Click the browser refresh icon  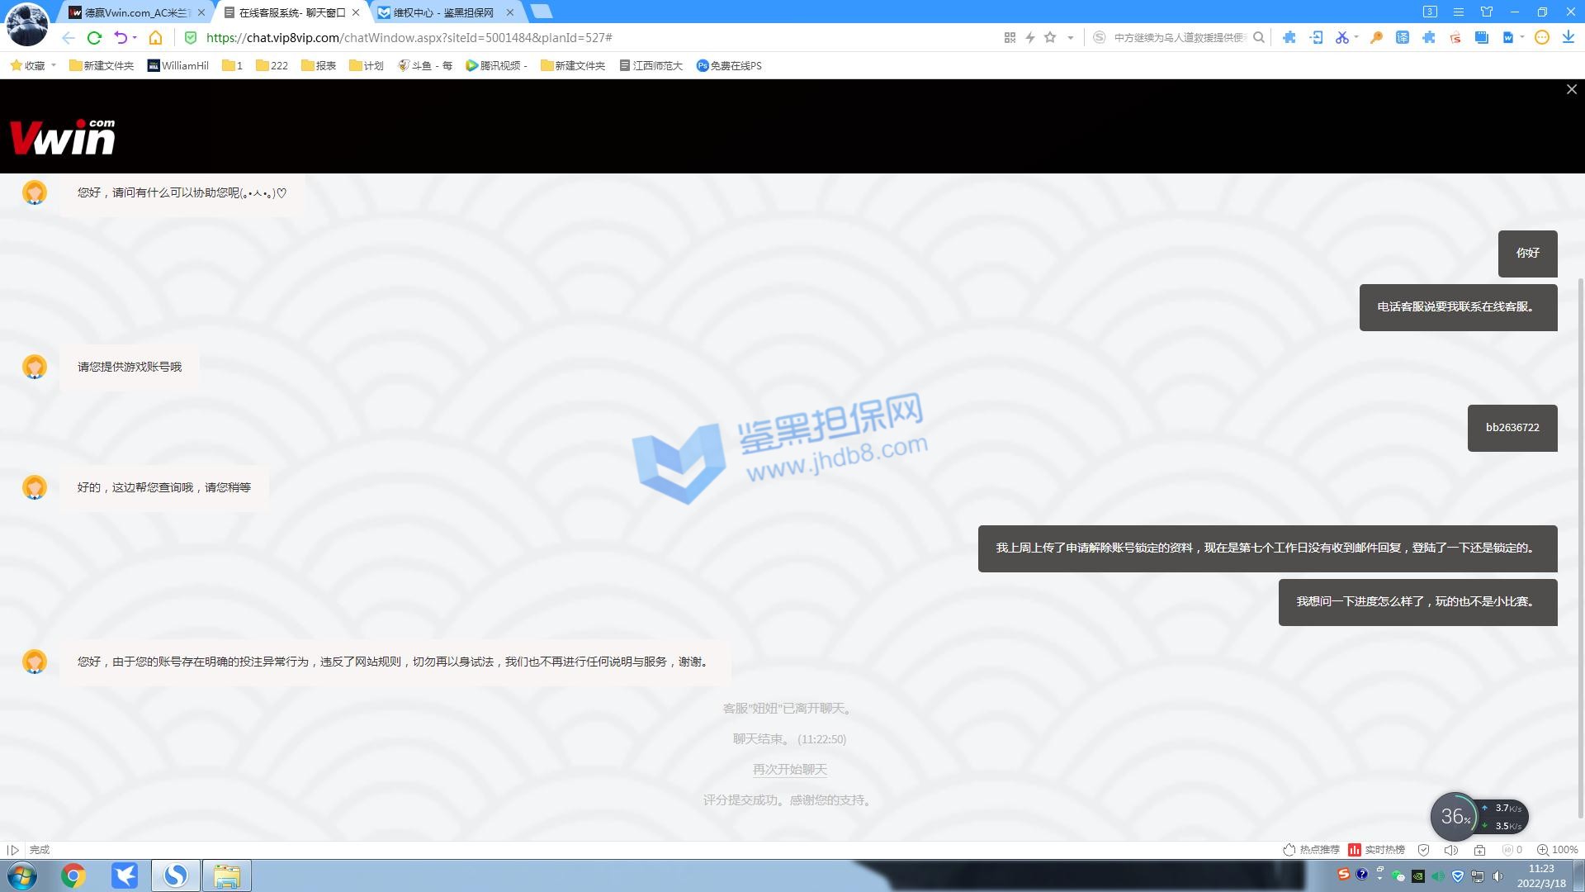click(x=94, y=37)
